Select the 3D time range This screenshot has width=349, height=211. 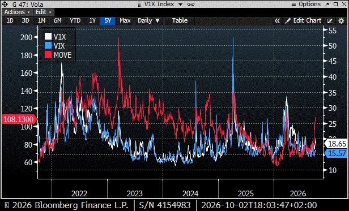pos(25,21)
